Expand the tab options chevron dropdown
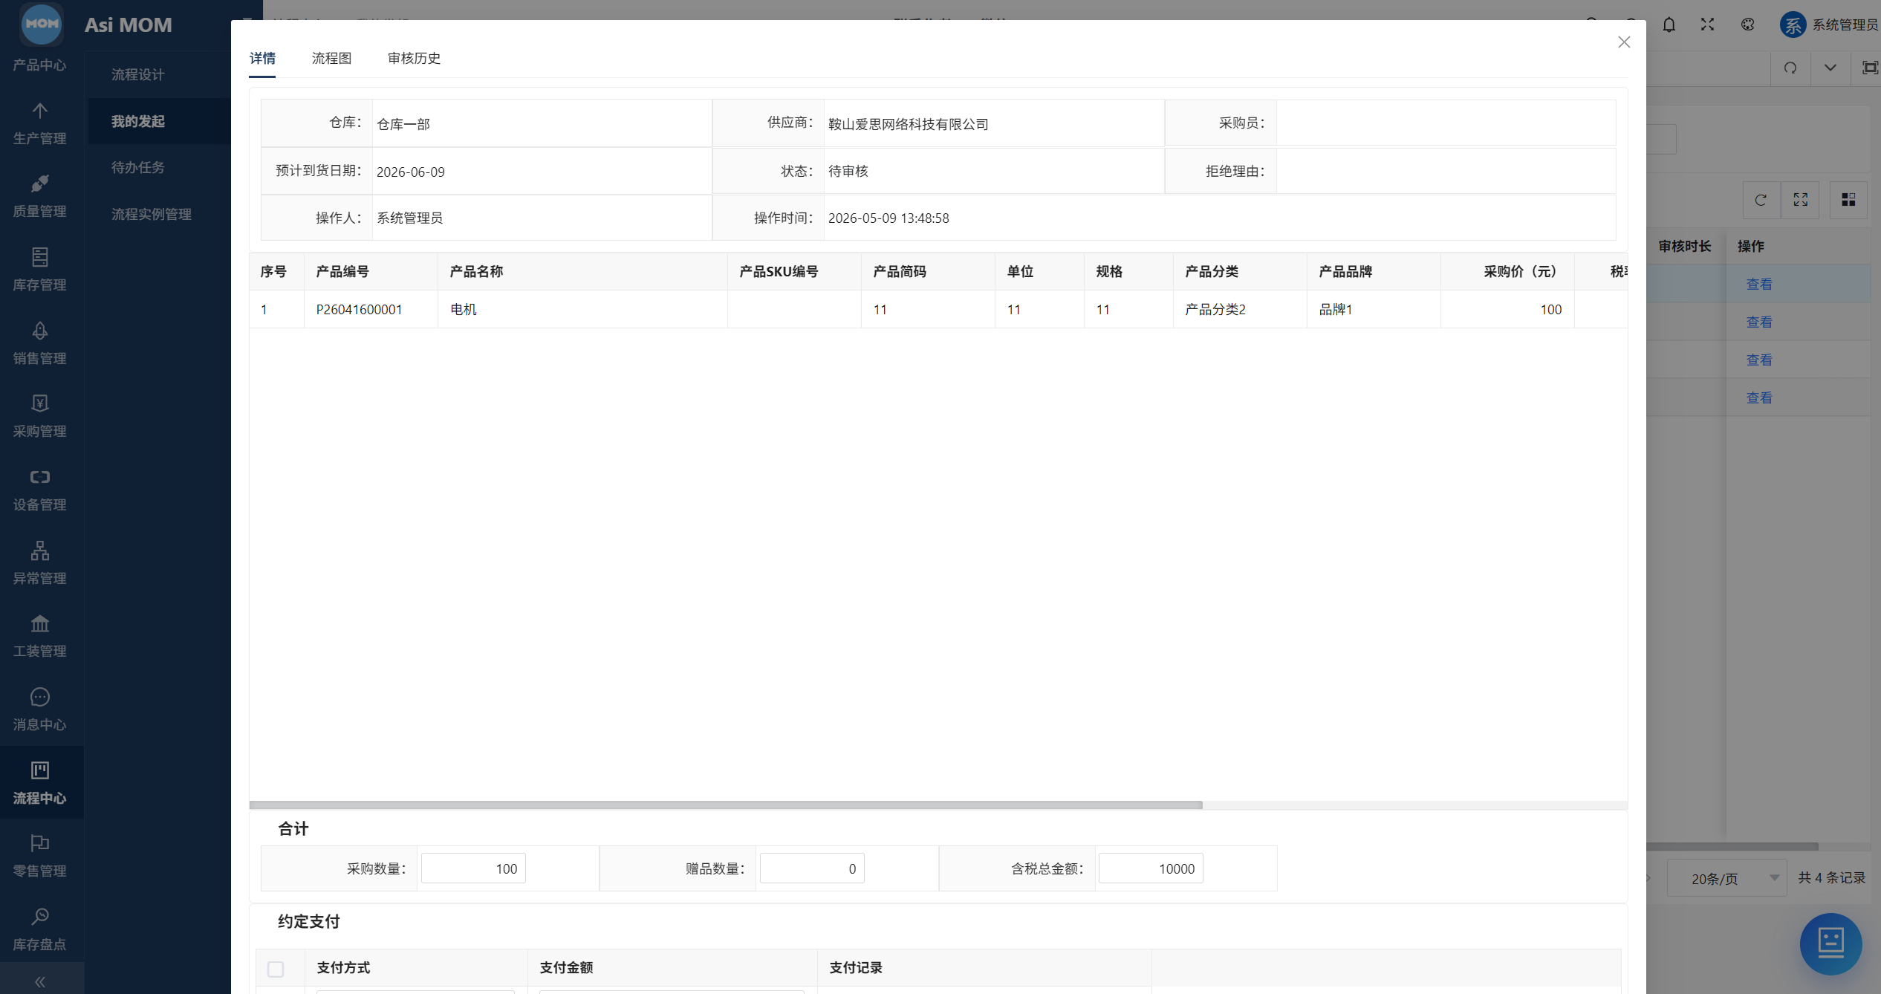The width and height of the screenshot is (1881, 994). pos(1830,68)
